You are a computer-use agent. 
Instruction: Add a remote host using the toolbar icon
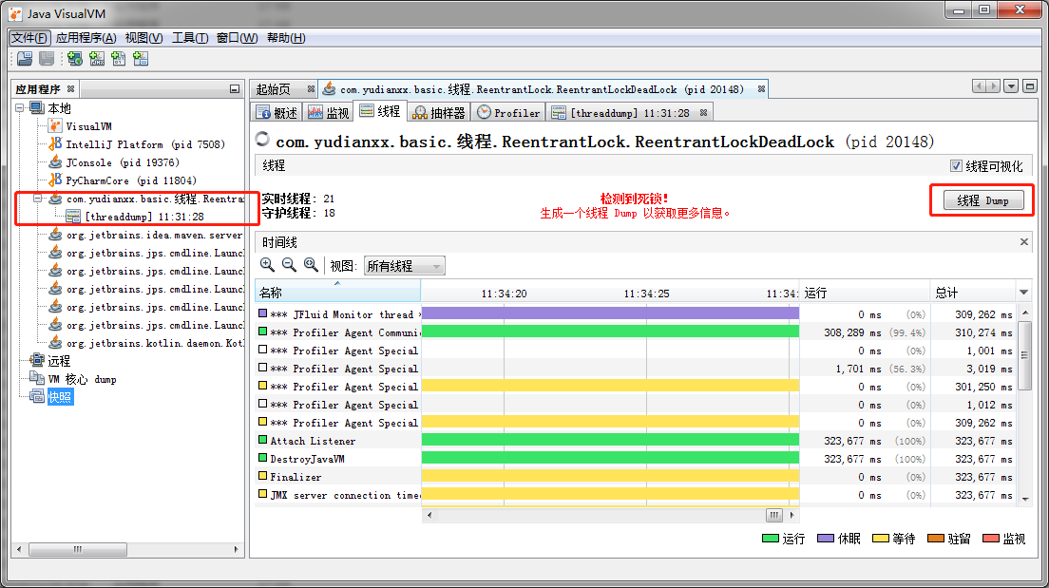(x=74, y=58)
